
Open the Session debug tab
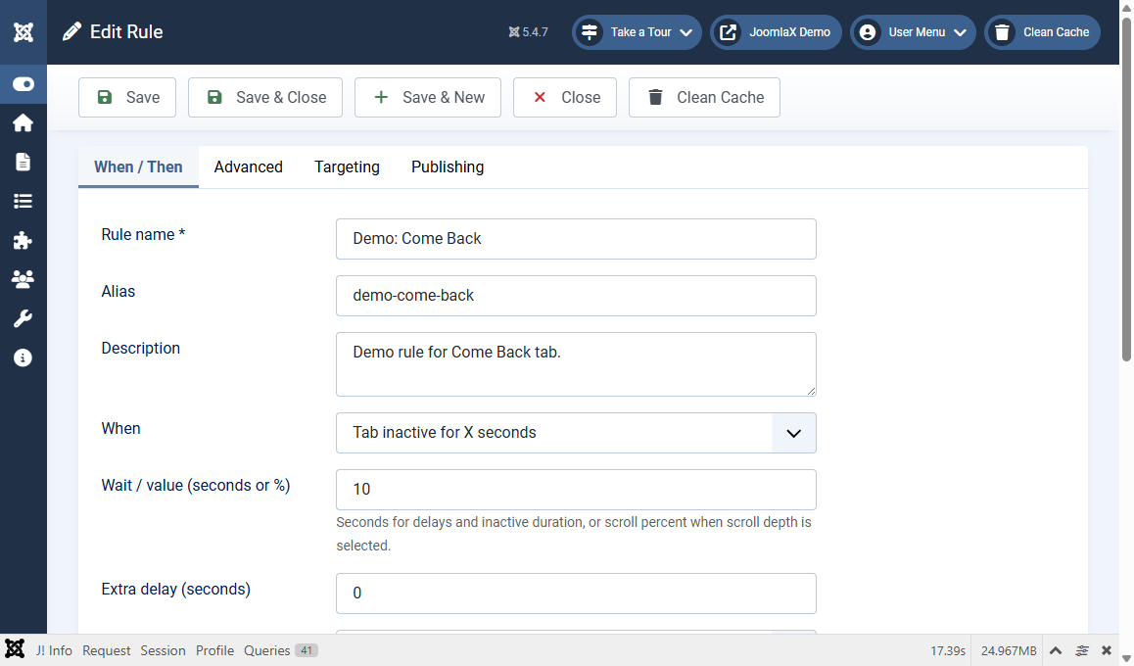tap(163, 650)
